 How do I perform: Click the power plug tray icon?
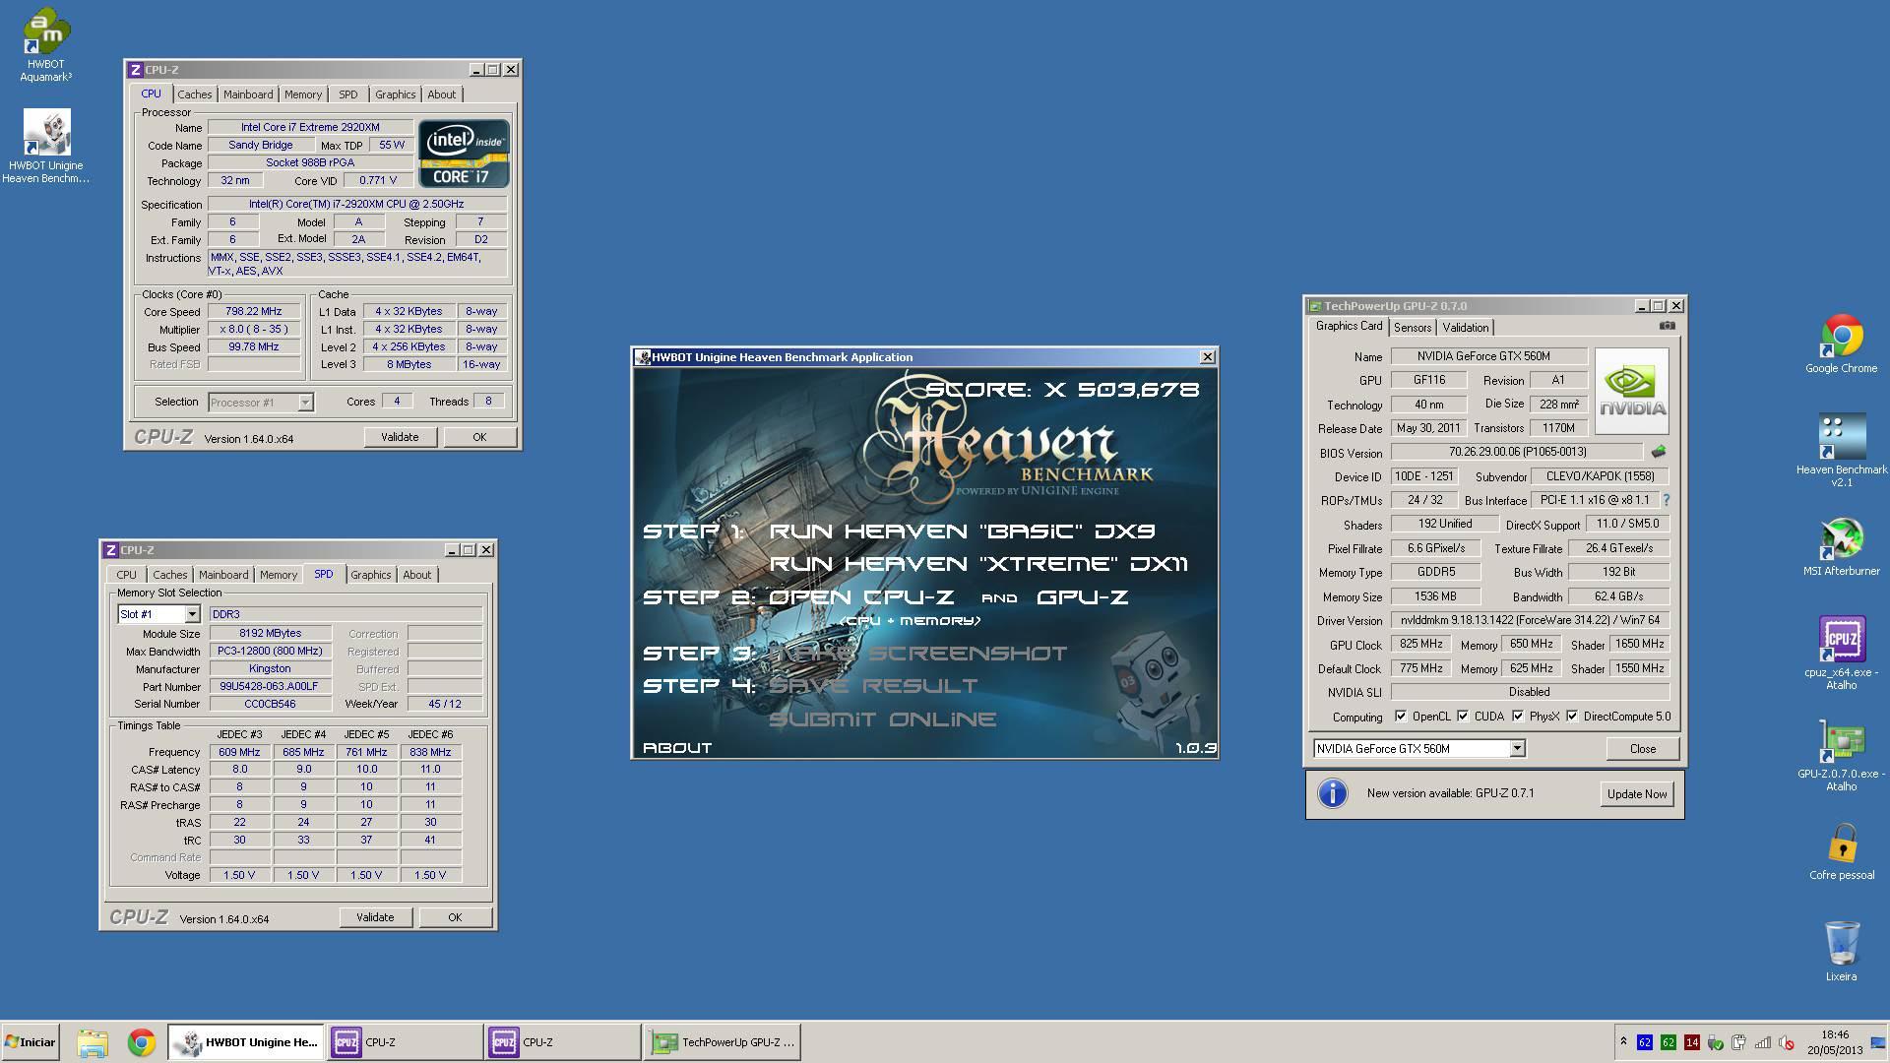pyautogui.click(x=1738, y=1042)
